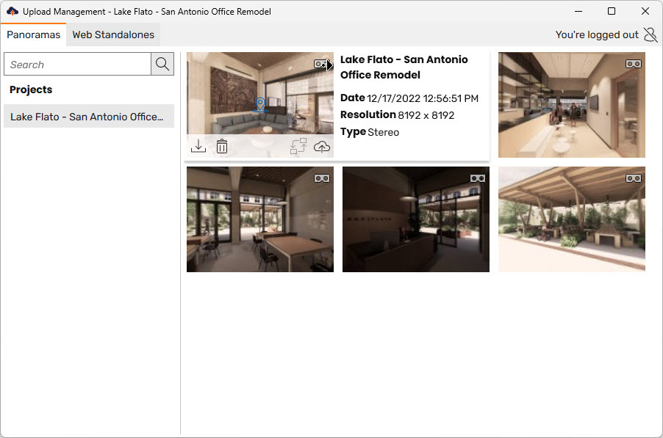Click the search magnifier button

point(162,64)
